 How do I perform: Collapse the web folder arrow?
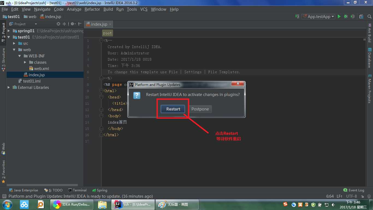[14, 50]
